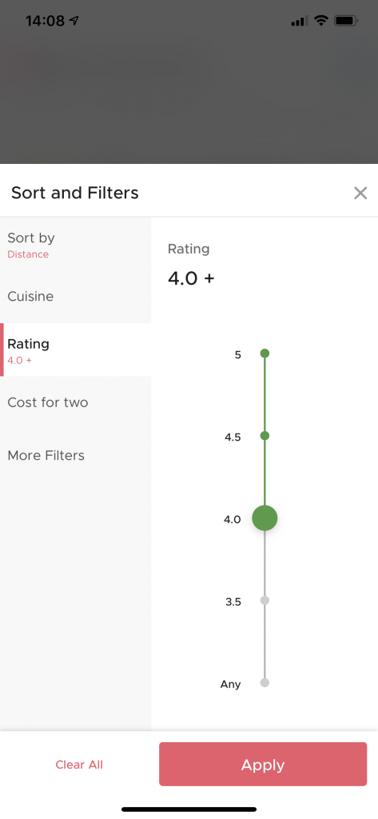Set rating slider to 4.5 point
This screenshot has height=819, width=378.
[x=265, y=436]
